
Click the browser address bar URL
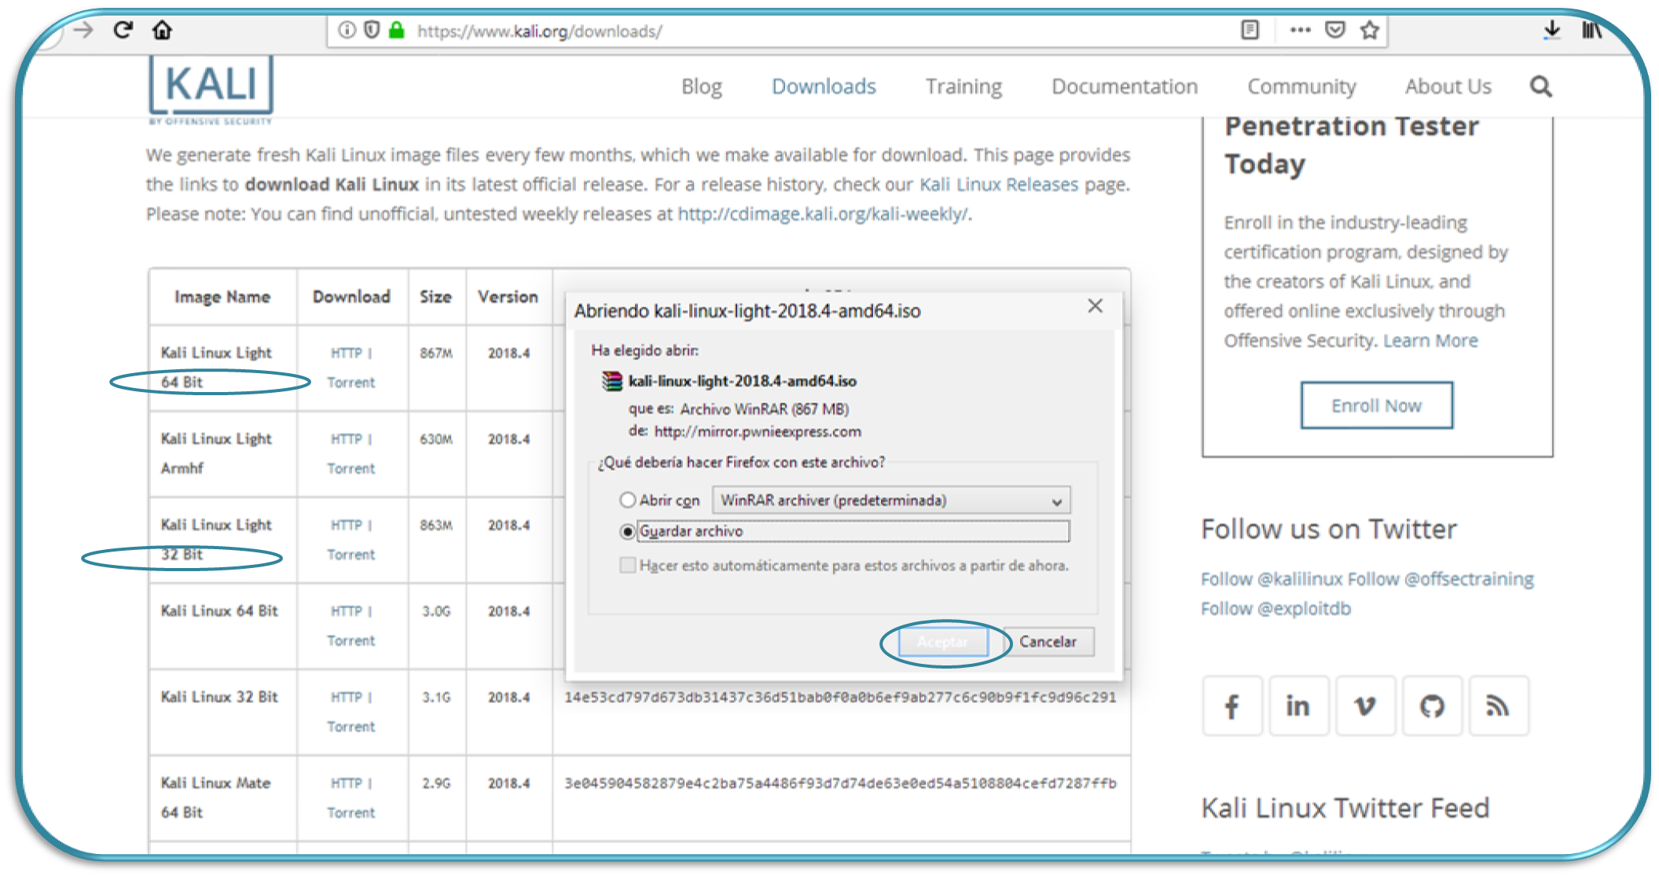pyautogui.click(x=539, y=31)
